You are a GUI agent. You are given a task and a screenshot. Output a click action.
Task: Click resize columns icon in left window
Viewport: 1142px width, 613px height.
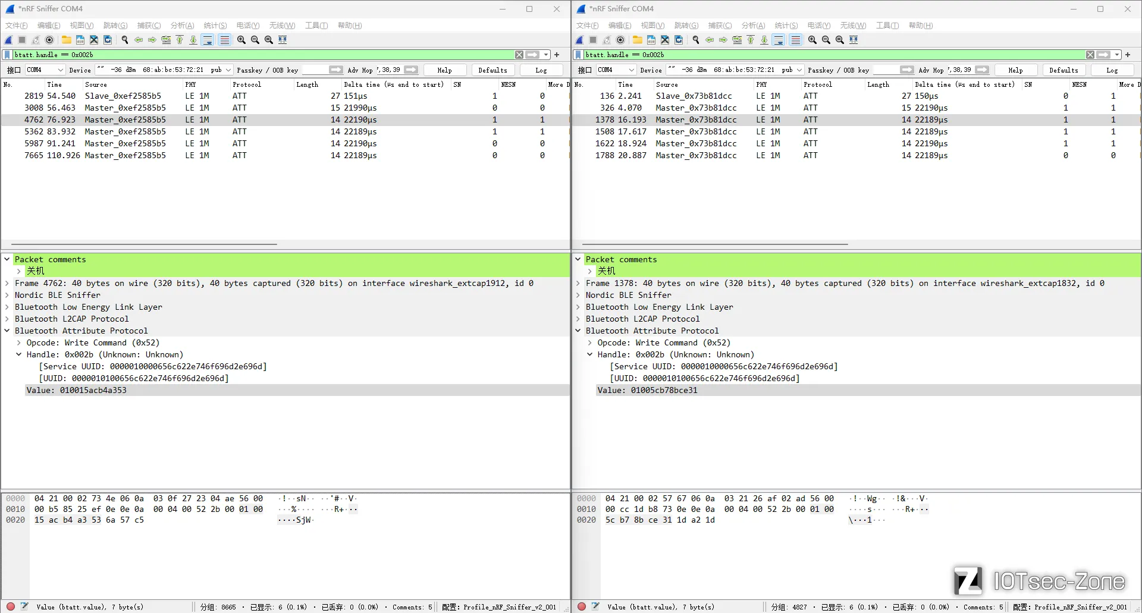283,40
